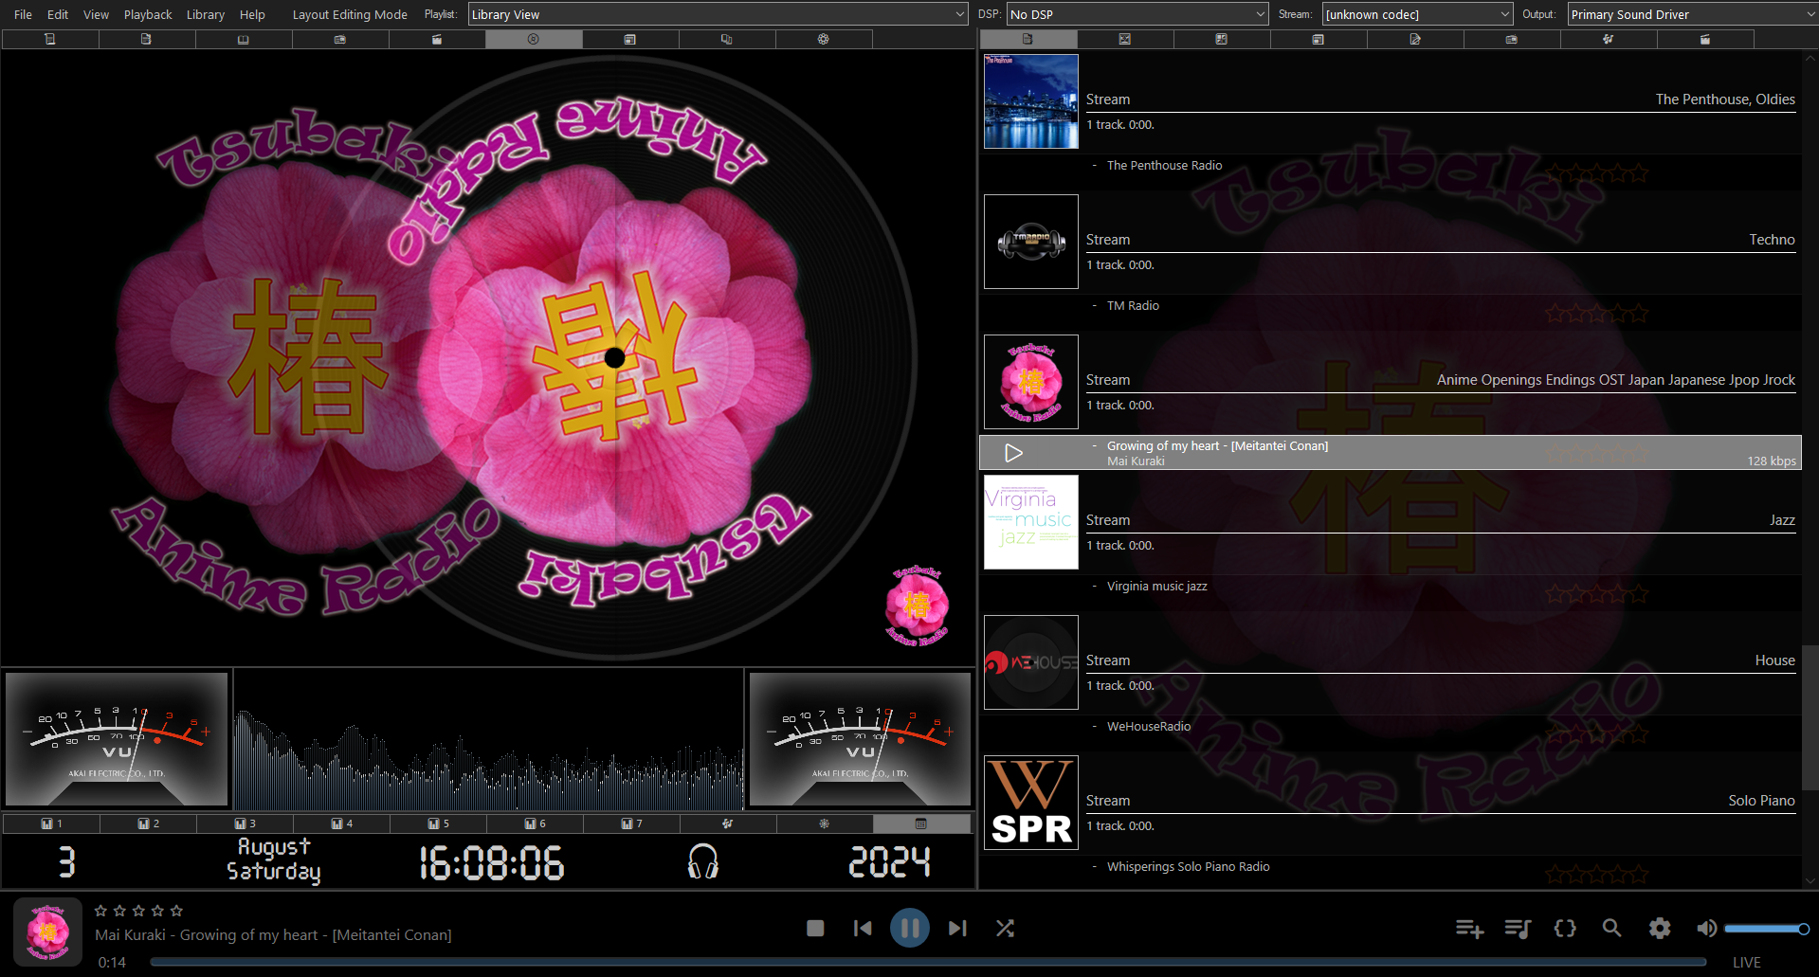Open the picture-icon tab in right panel
The height and width of the screenshot is (977, 1819).
1125,39
